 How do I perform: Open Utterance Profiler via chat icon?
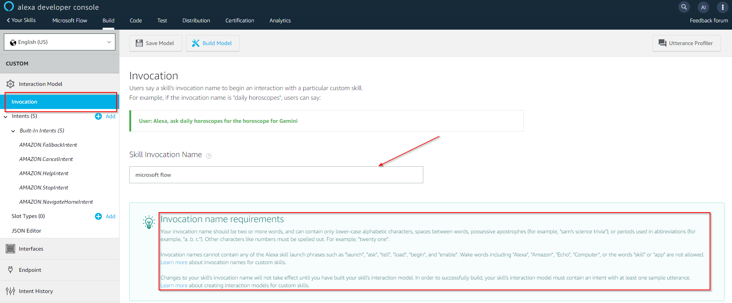click(662, 43)
